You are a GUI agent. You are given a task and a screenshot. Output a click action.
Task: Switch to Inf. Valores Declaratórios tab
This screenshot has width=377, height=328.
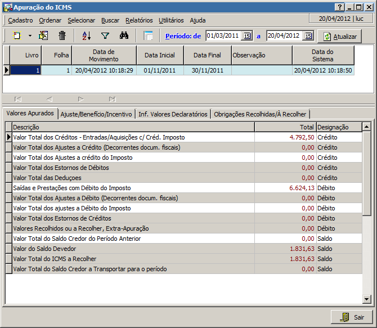(173, 114)
